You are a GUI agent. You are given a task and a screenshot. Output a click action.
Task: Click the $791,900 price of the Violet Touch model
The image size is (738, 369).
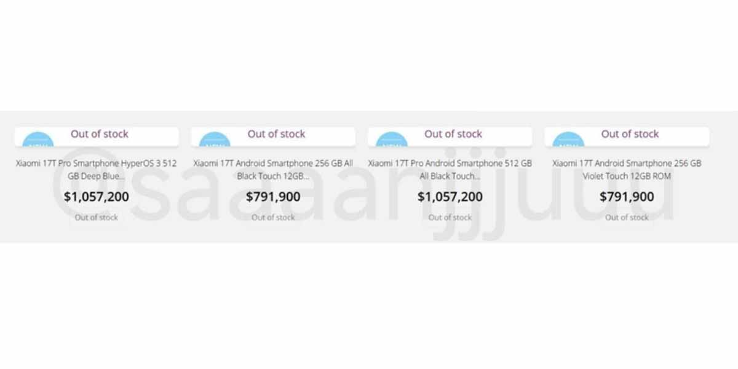[x=627, y=197]
